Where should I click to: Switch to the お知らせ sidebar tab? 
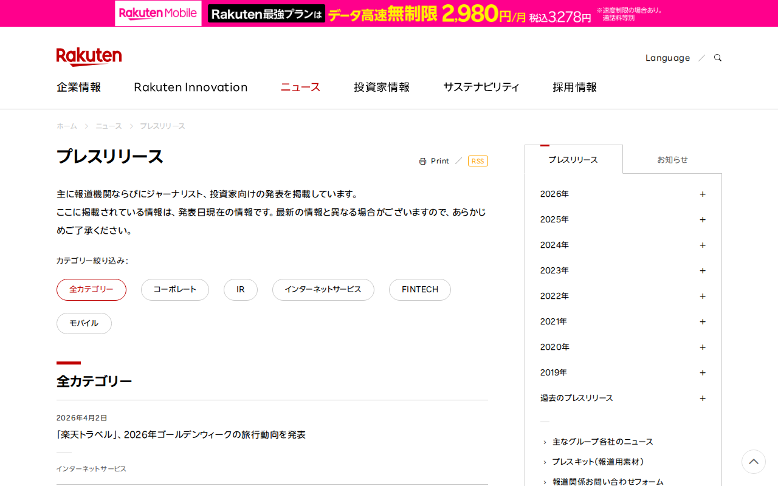pos(672,160)
